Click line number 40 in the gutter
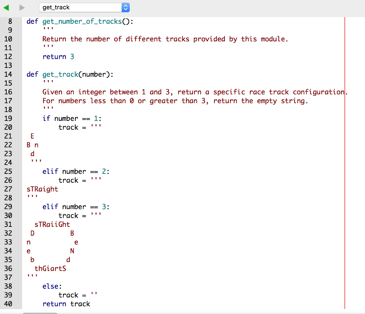The image size is (365, 314). click(10, 304)
